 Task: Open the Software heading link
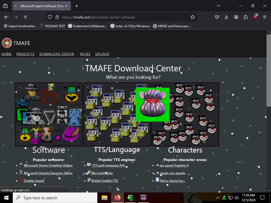49,150
